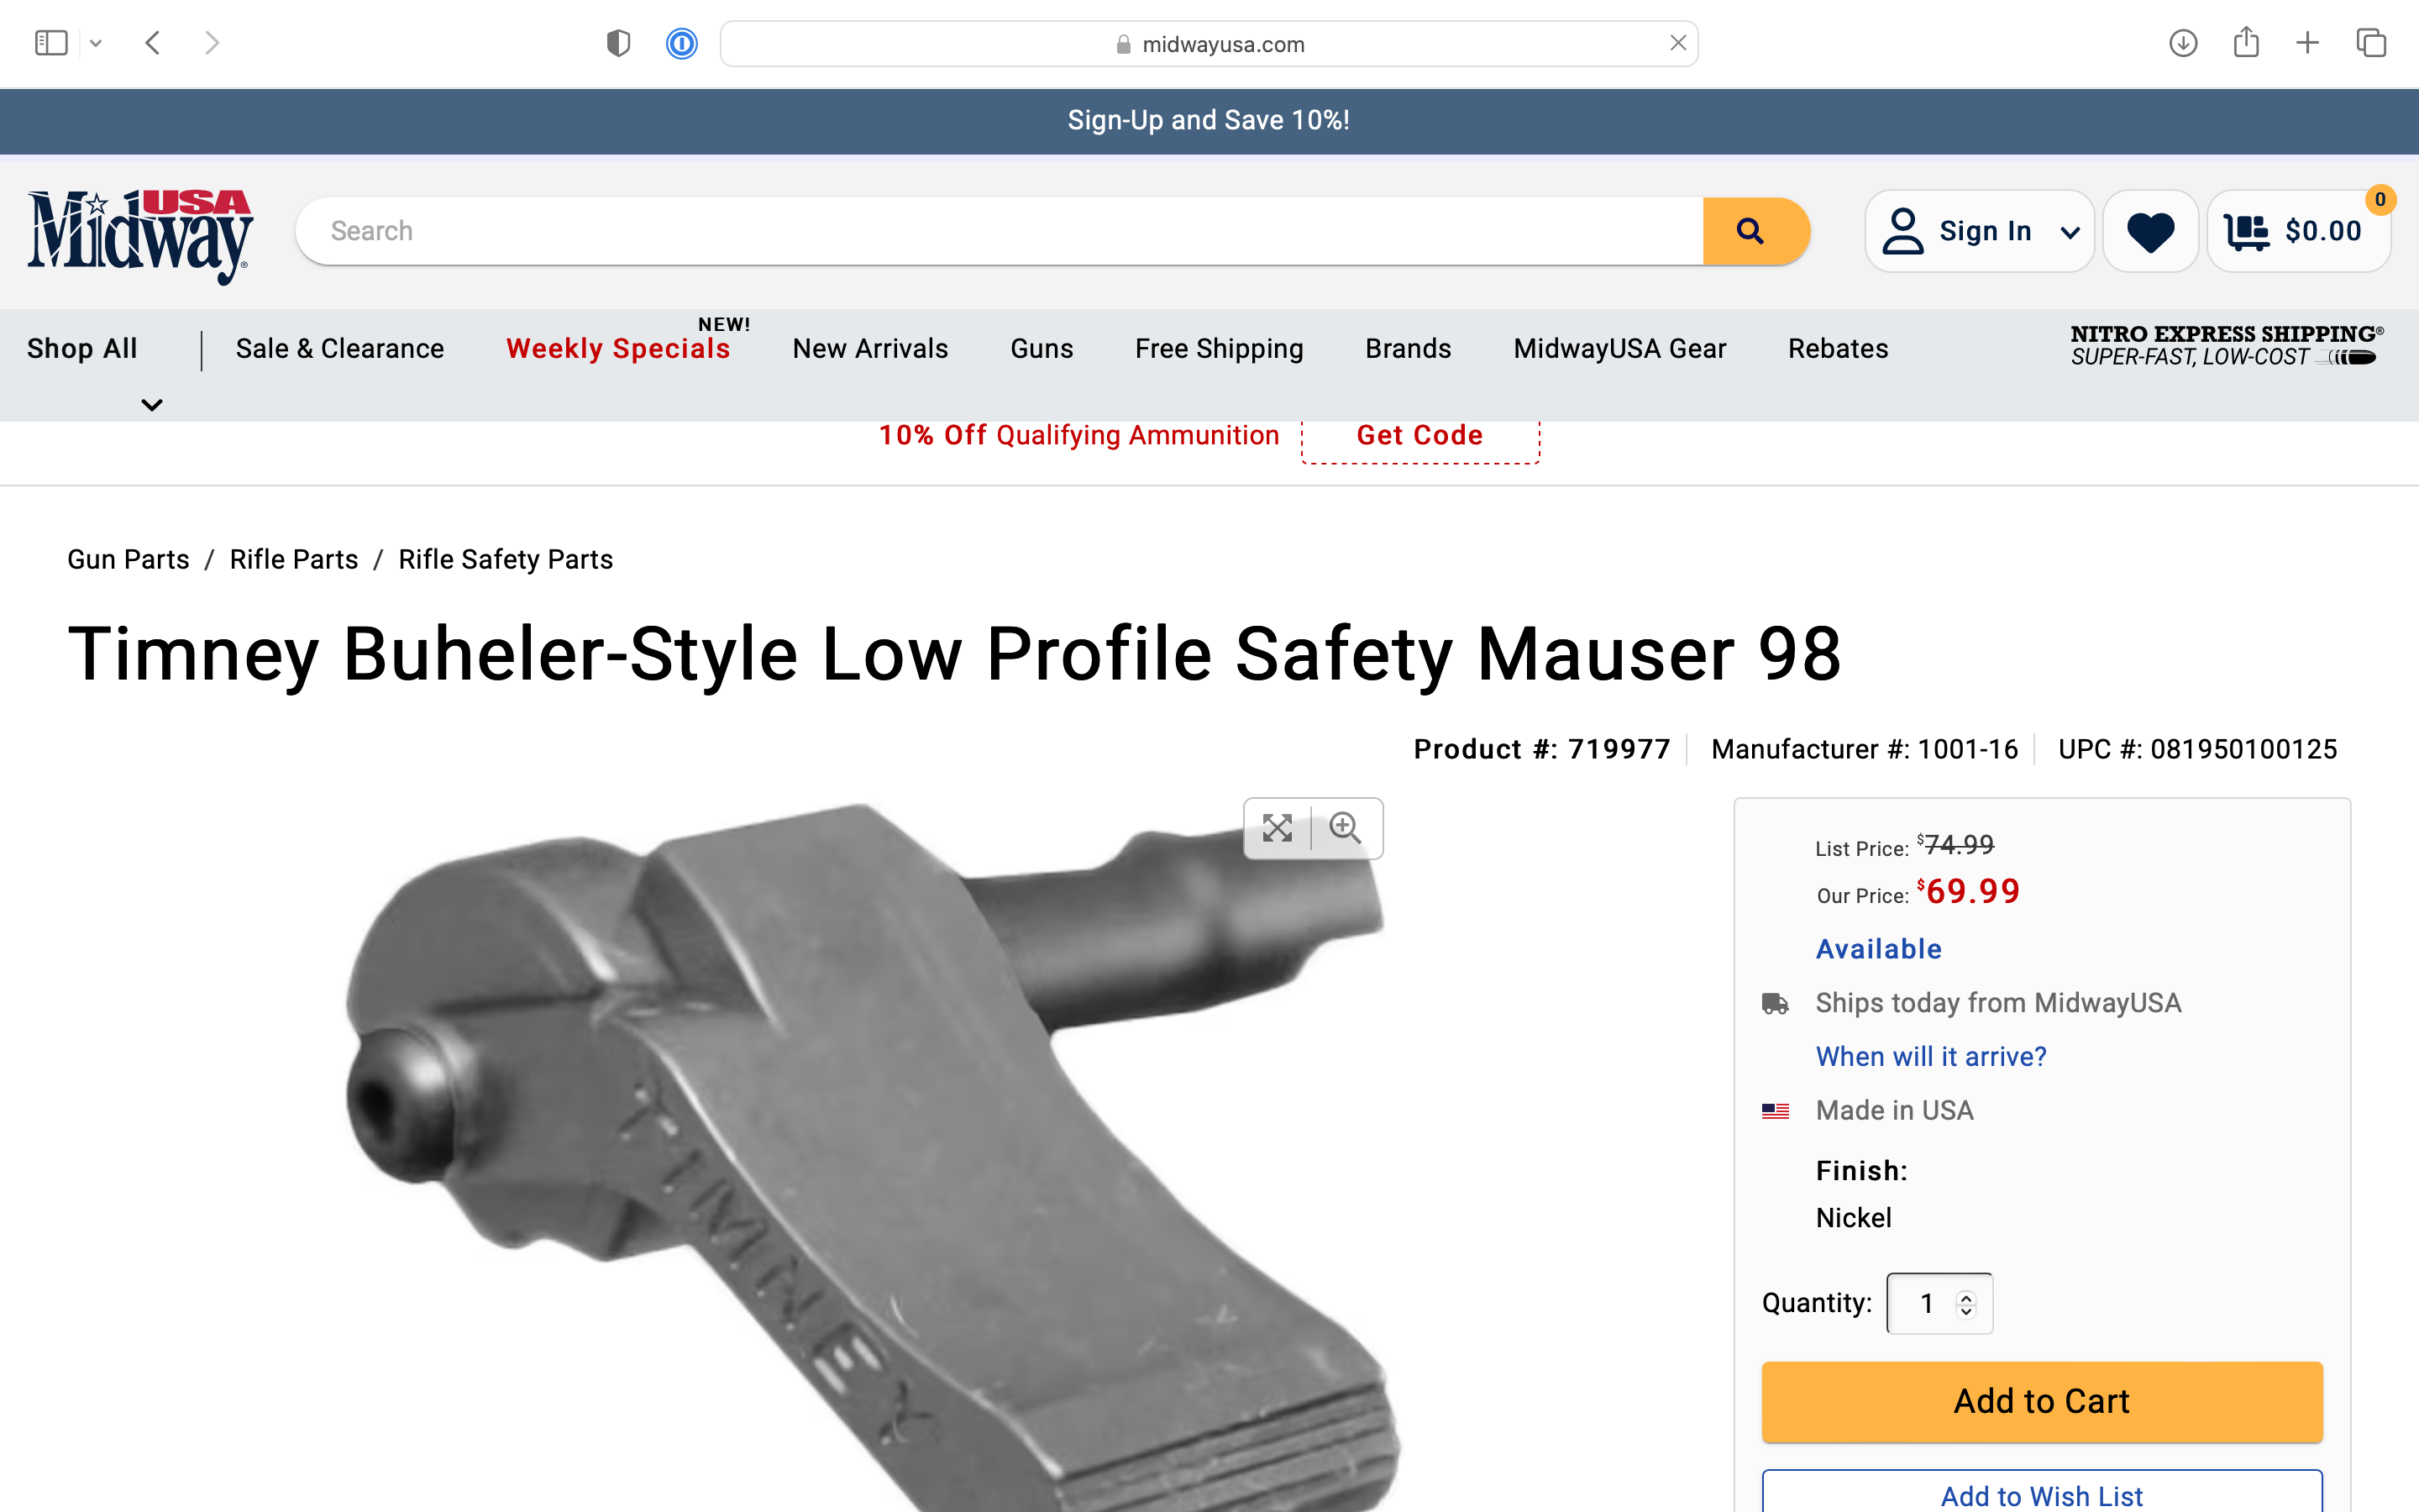2419x1512 pixels.
Task: Expand the Sign In dropdown
Action: click(x=2070, y=232)
